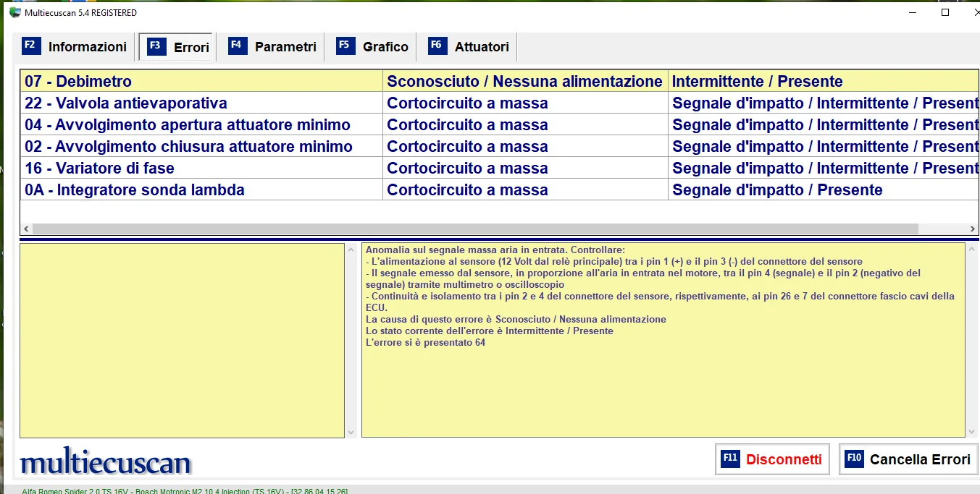Image resolution: width=980 pixels, height=494 pixels.
Task: Select the 22 - Valvola antievaporativa row
Action: pos(126,103)
